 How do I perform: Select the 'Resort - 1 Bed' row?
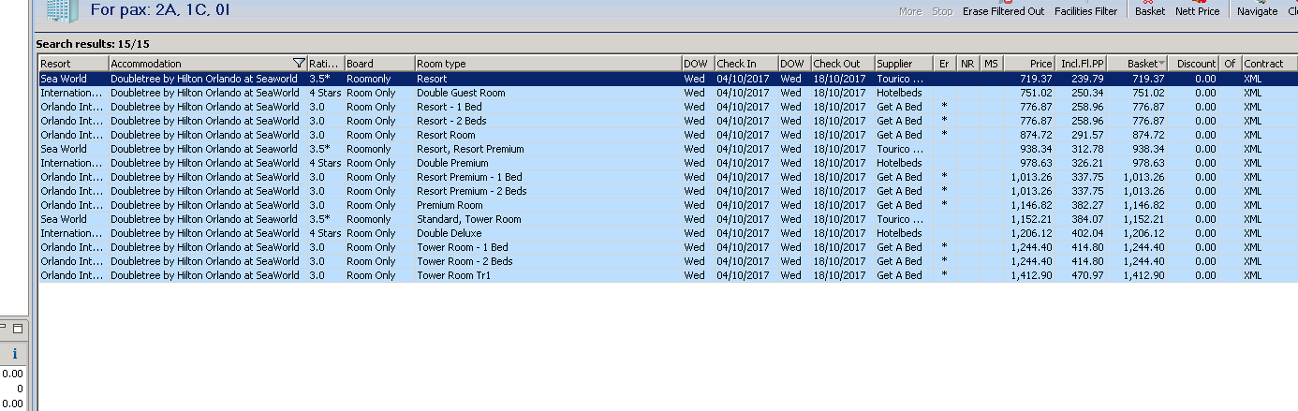668,107
